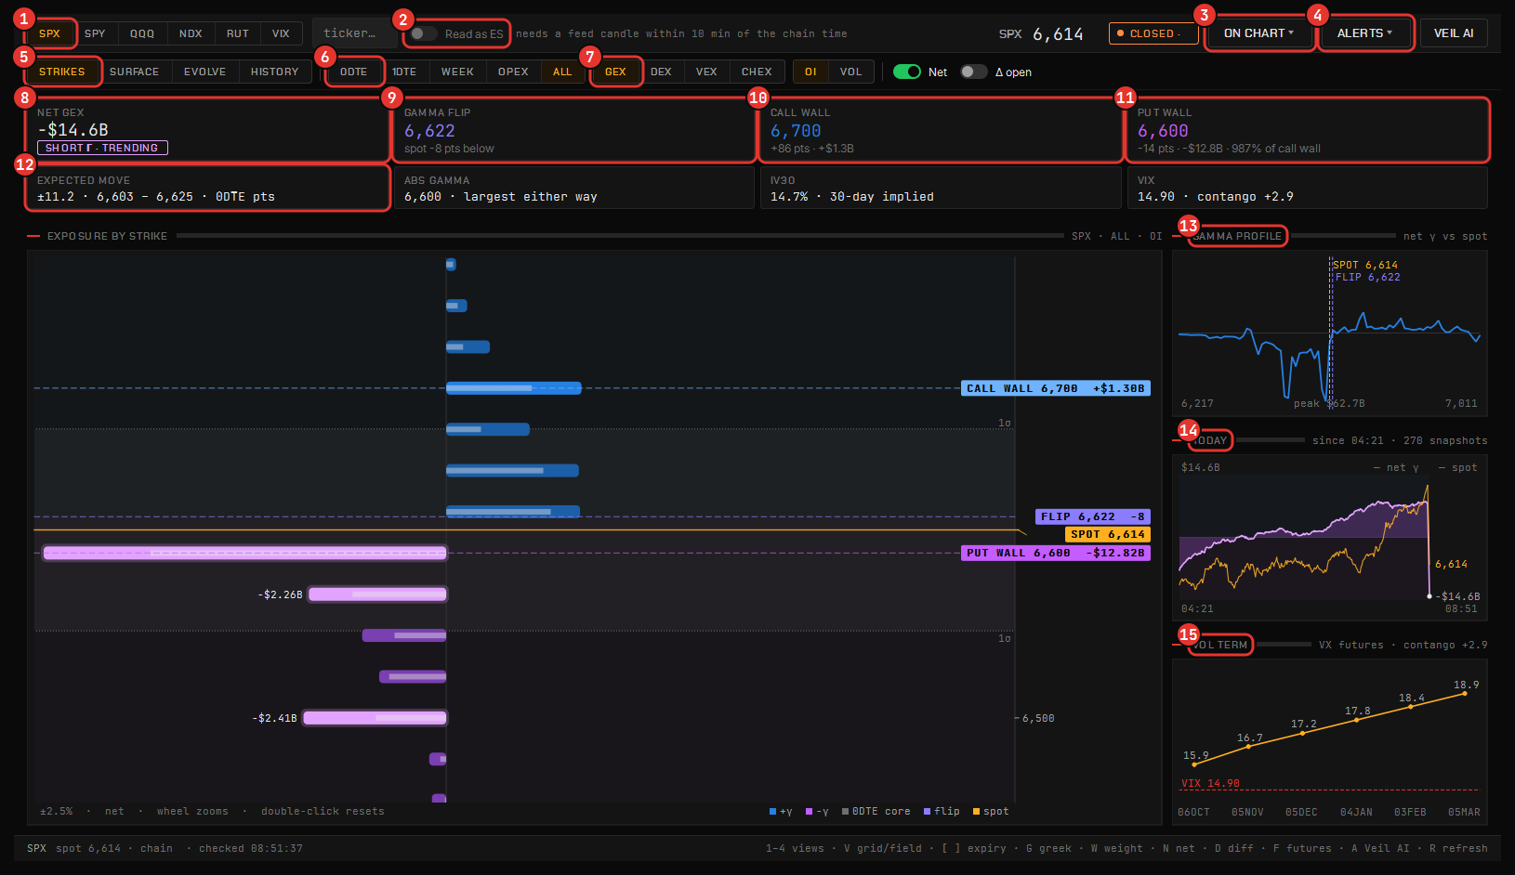
Task: Click the 'A Veil AI' shortcut hint
Action: (1380, 848)
